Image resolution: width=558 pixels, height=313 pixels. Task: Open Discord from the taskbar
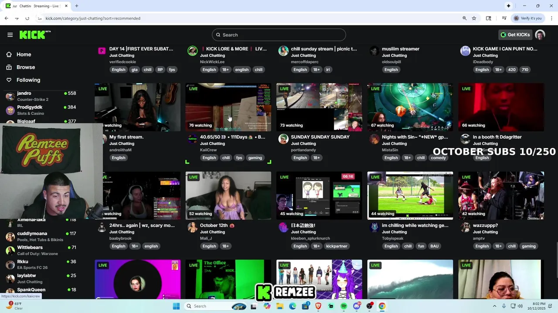357,306
